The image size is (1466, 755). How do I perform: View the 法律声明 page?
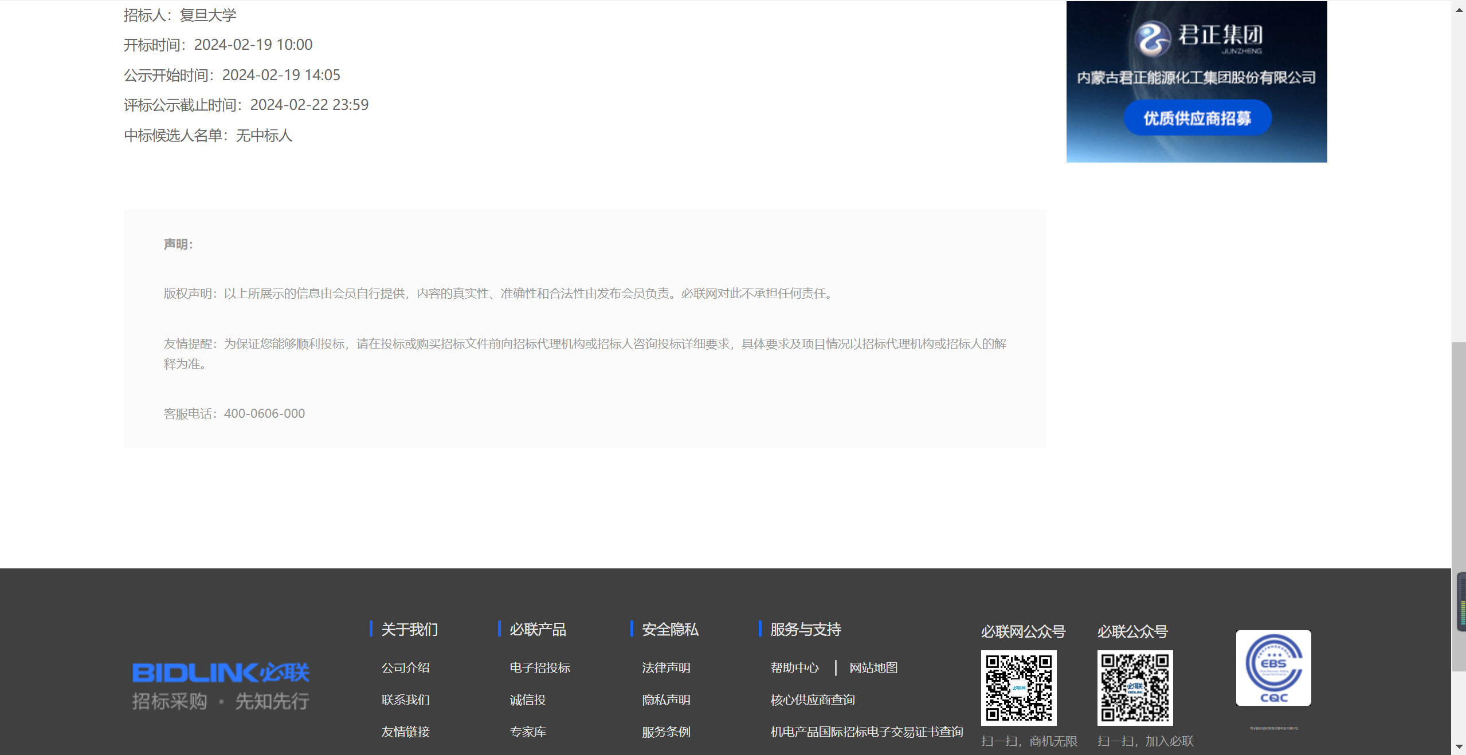point(666,667)
